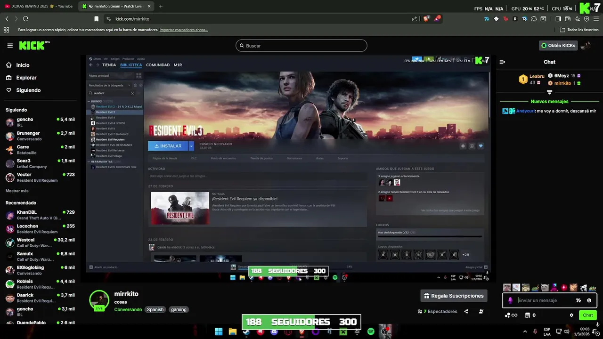The image size is (603, 339).
Task: Click the share page icon in the address bar
Action: click(415, 19)
